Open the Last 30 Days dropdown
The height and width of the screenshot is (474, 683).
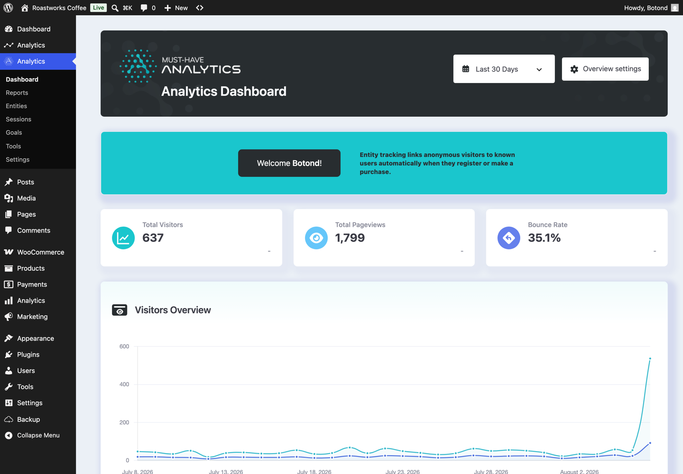click(x=504, y=69)
